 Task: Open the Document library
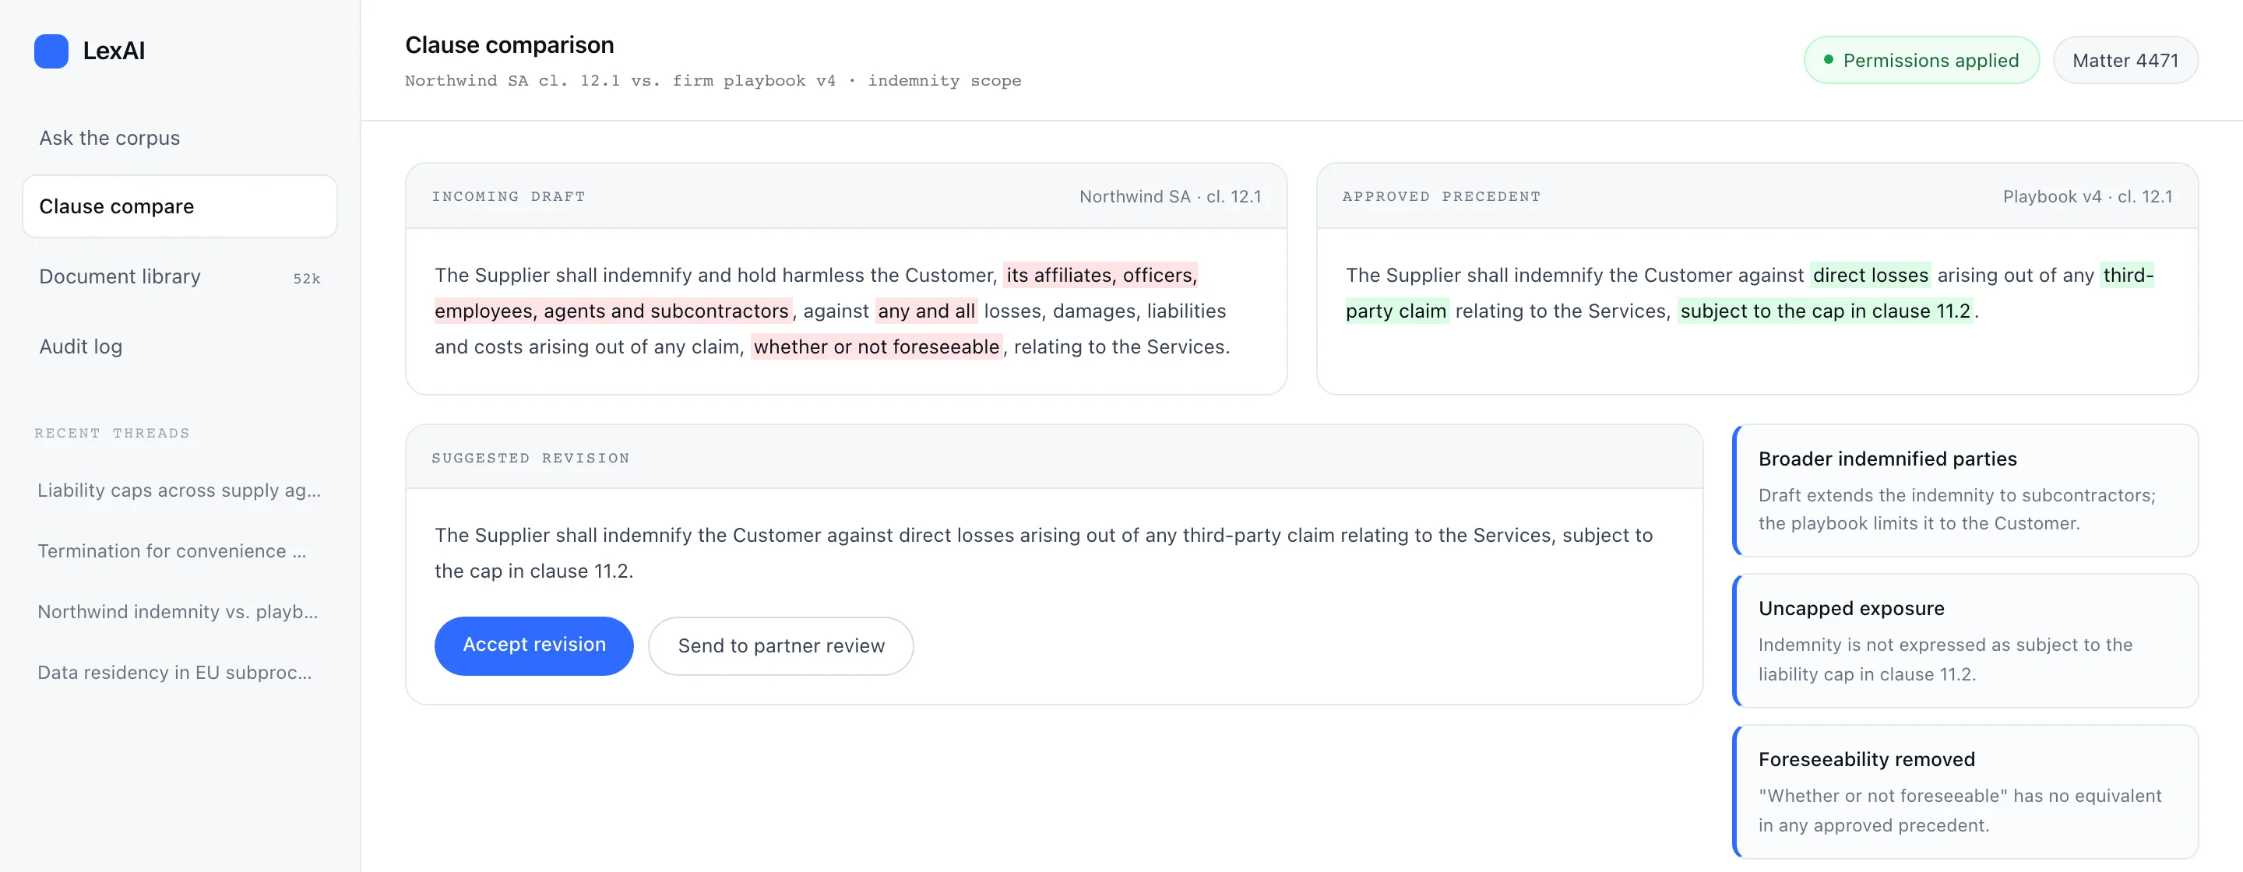(179, 276)
